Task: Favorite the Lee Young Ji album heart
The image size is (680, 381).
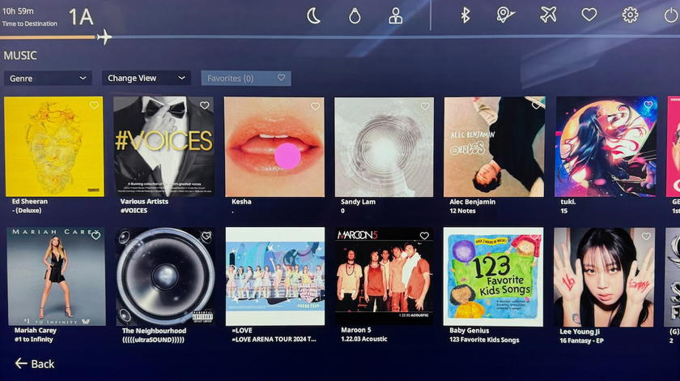Action: click(x=646, y=236)
